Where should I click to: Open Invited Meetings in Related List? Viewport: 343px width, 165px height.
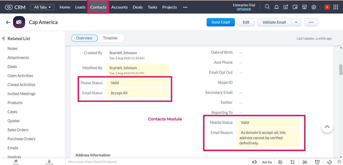click(x=21, y=94)
